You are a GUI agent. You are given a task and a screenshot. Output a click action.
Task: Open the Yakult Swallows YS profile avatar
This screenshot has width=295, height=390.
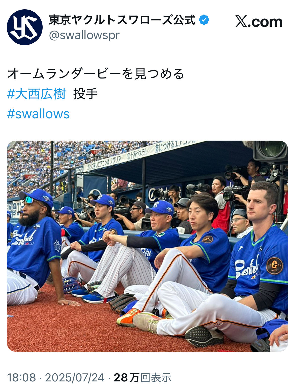coord(25,27)
